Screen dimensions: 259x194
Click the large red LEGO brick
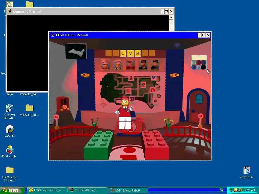point(155,144)
